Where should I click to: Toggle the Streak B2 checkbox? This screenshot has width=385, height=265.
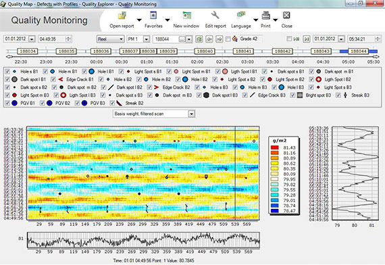(112, 103)
